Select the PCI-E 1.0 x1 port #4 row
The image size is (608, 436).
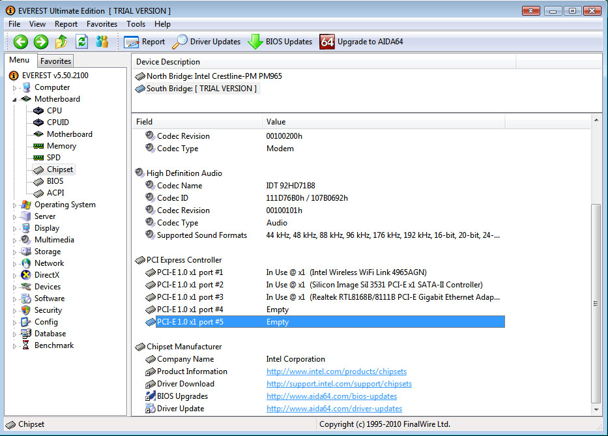[x=319, y=310]
